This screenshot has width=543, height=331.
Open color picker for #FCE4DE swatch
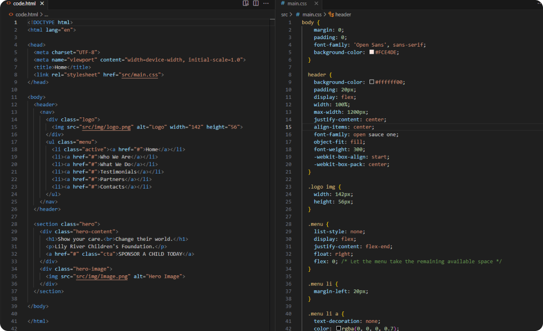click(372, 52)
